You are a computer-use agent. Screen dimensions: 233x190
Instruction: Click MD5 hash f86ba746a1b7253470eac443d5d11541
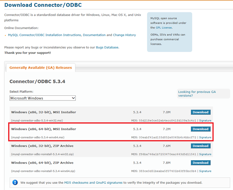click(x=168, y=154)
